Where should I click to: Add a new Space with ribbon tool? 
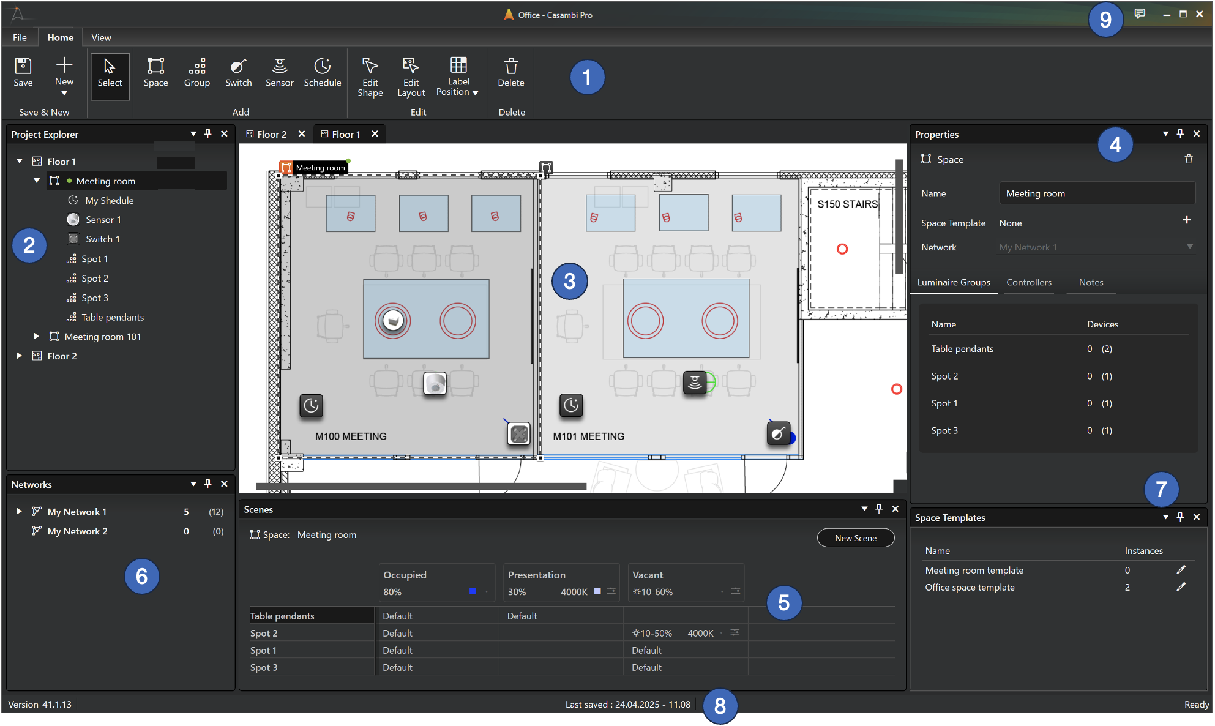click(x=155, y=72)
